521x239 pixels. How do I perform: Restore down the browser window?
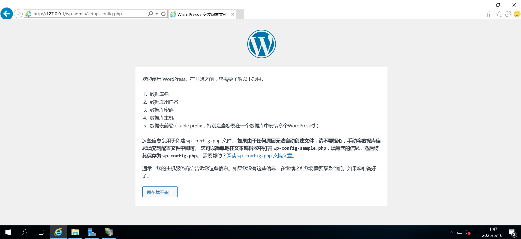coord(498,5)
